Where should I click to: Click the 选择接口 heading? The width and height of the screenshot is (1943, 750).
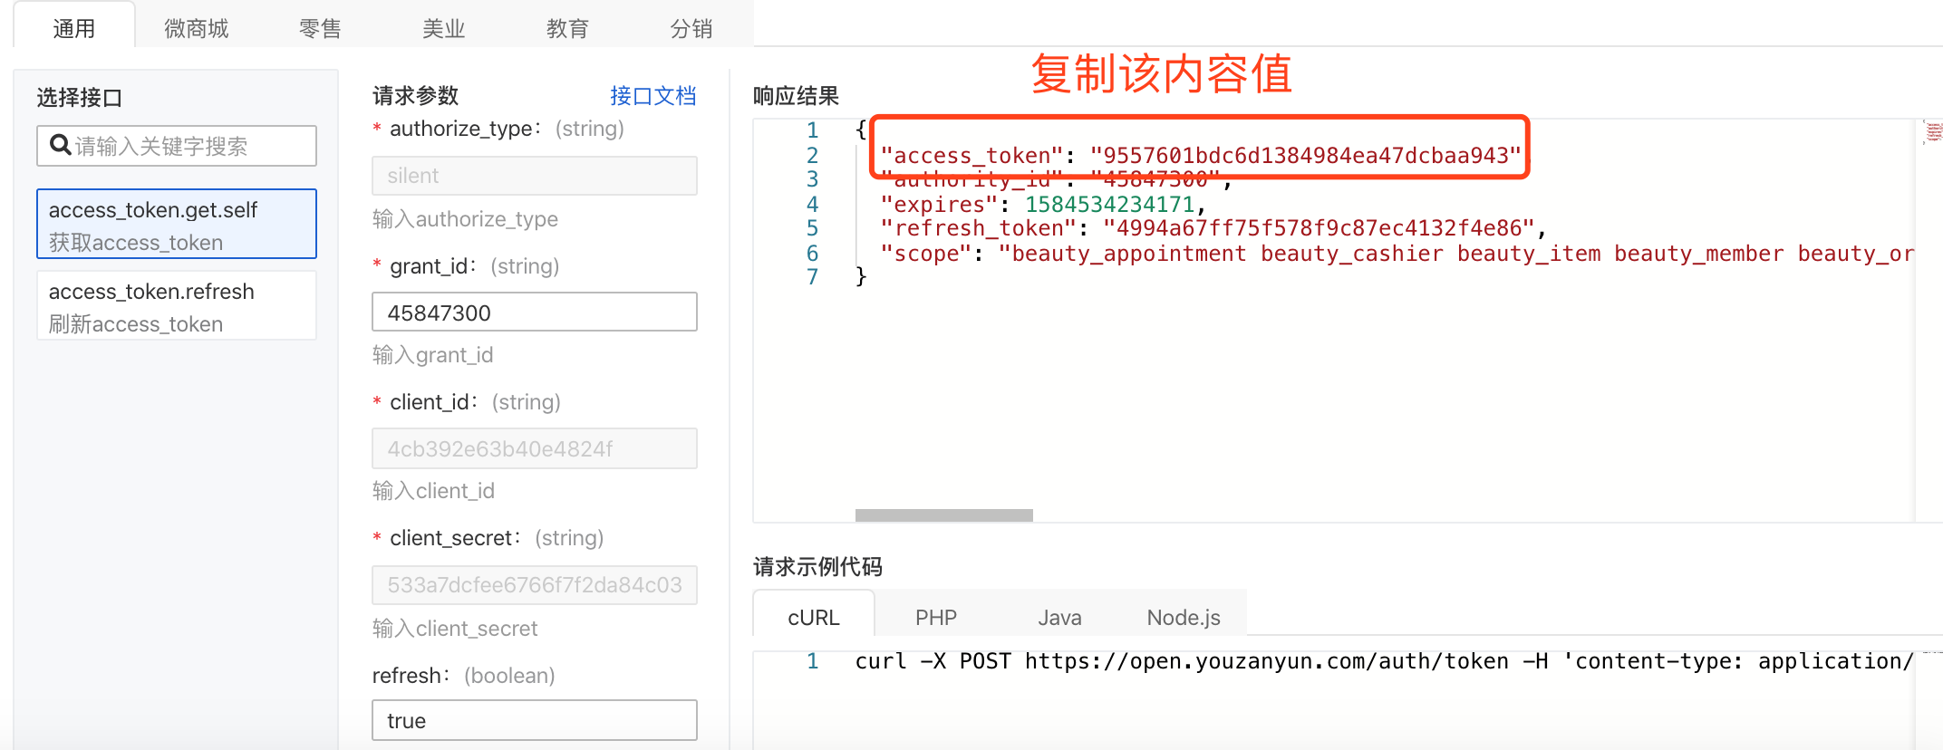point(80,97)
